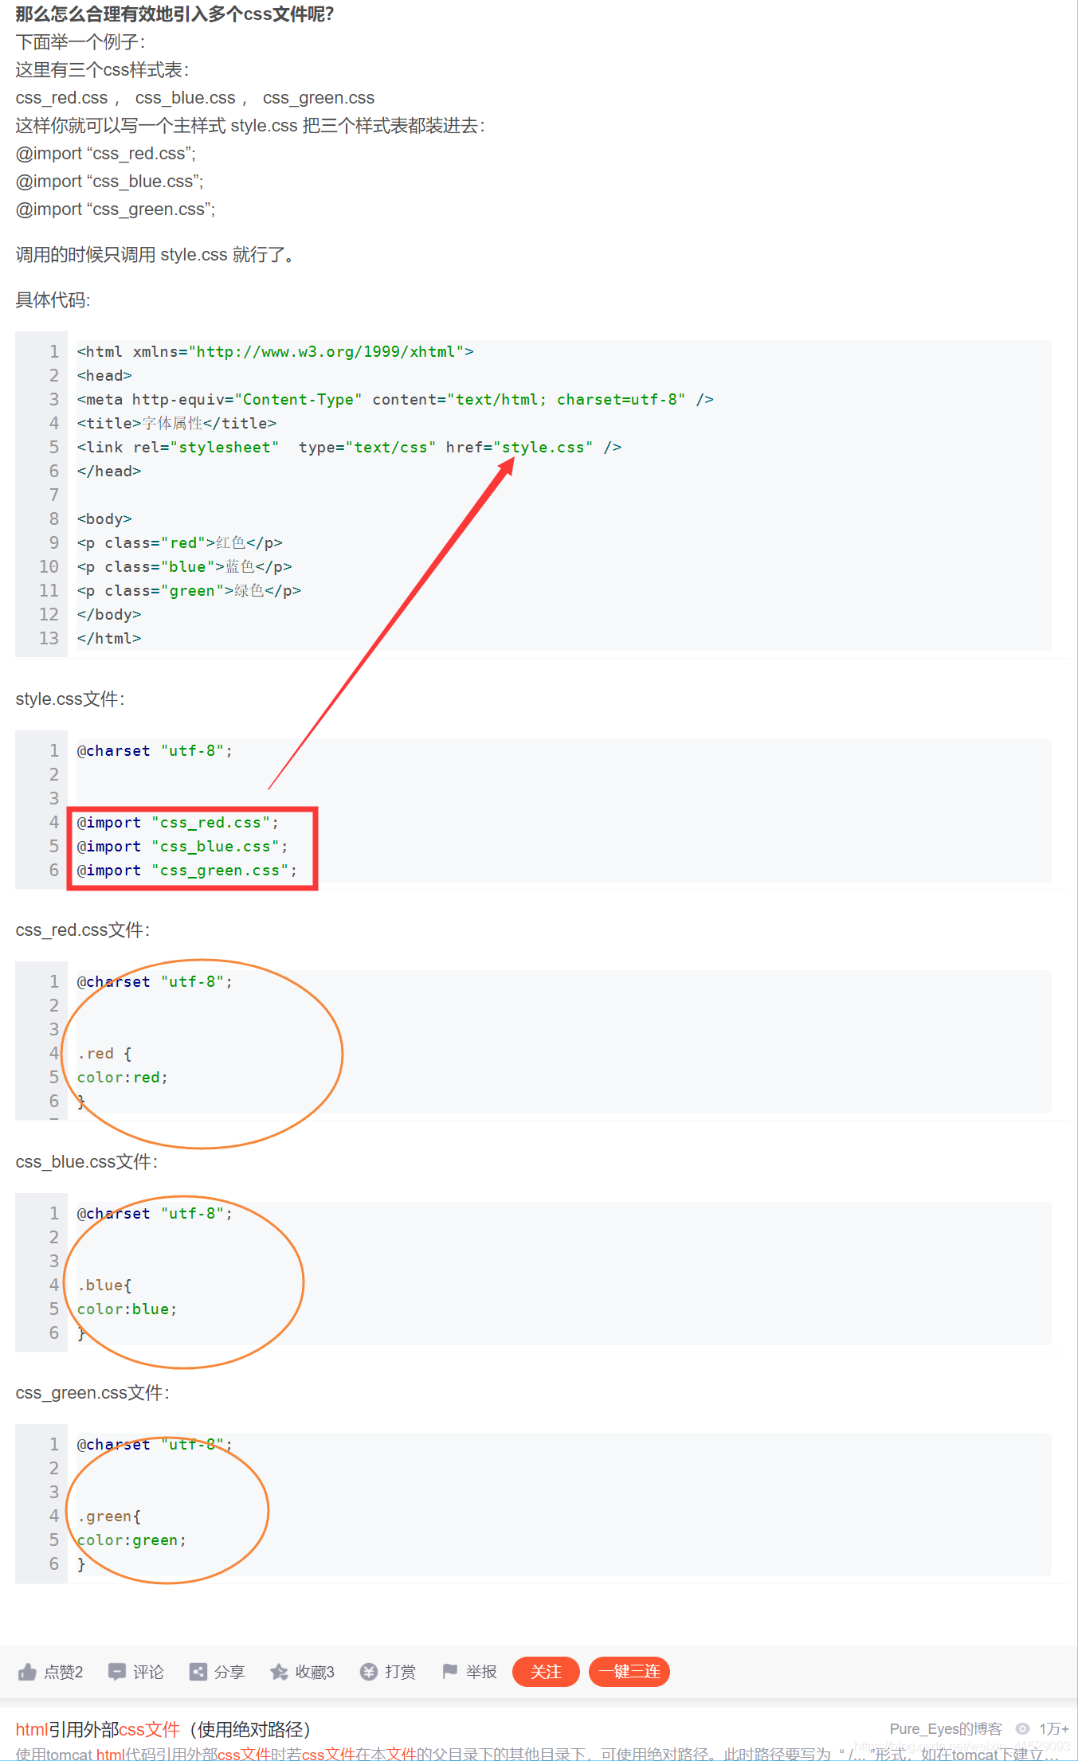This screenshot has width=1078, height=1761.
Task: Click the title 字体属性 code line
Action: (x=177, y=424)
